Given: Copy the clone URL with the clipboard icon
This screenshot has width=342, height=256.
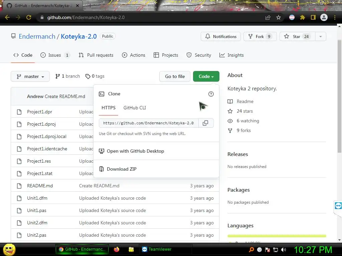Looking at the screenshot, I should pyautogui.click(x=205, y=123).
